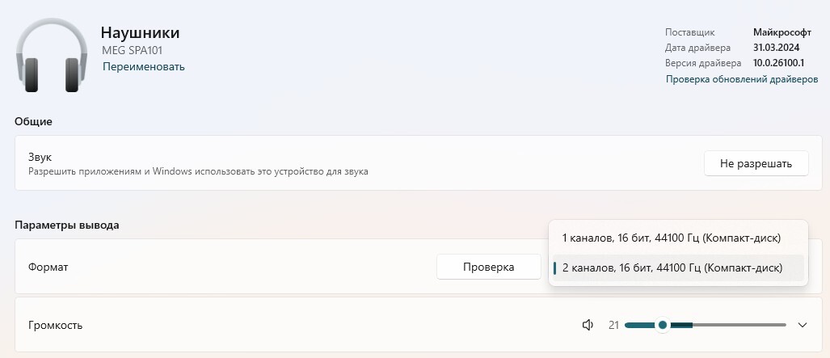
Task: Click the volume slider thumb
Action: pos(662,325)
